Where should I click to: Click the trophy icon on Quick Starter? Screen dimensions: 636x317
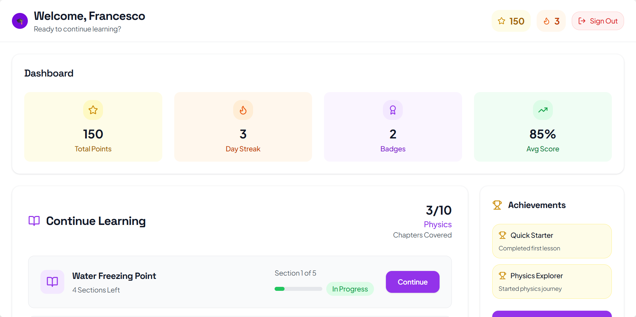(502, 235)
